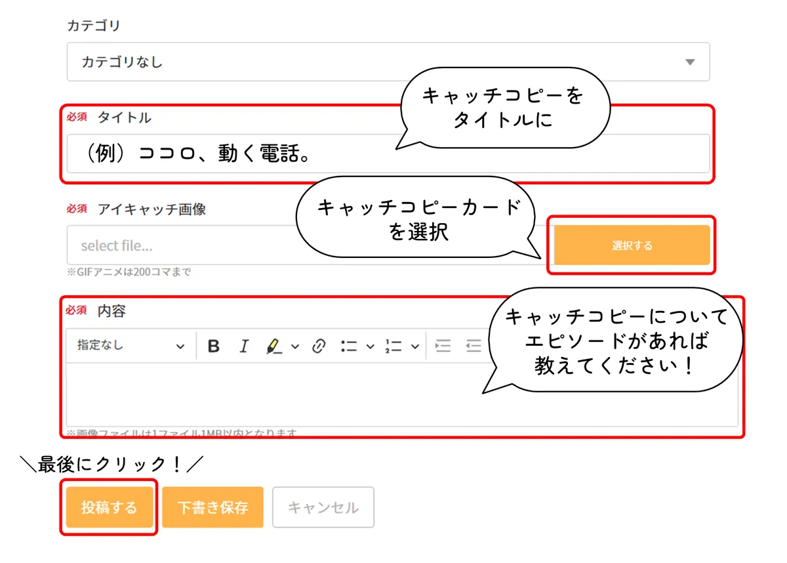
Task: Open highlight color options arrow
Action: 295,346
